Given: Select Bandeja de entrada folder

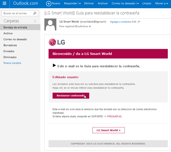Looking at the screenshot, I should [x=20, y=27].
